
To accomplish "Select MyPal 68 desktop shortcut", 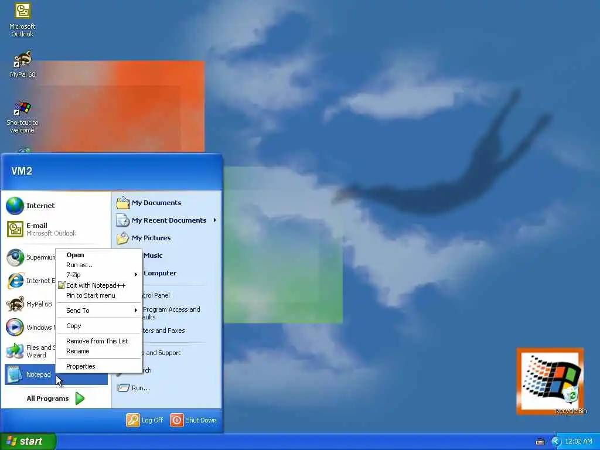I will pyautogui.click(x=23, y=64).
